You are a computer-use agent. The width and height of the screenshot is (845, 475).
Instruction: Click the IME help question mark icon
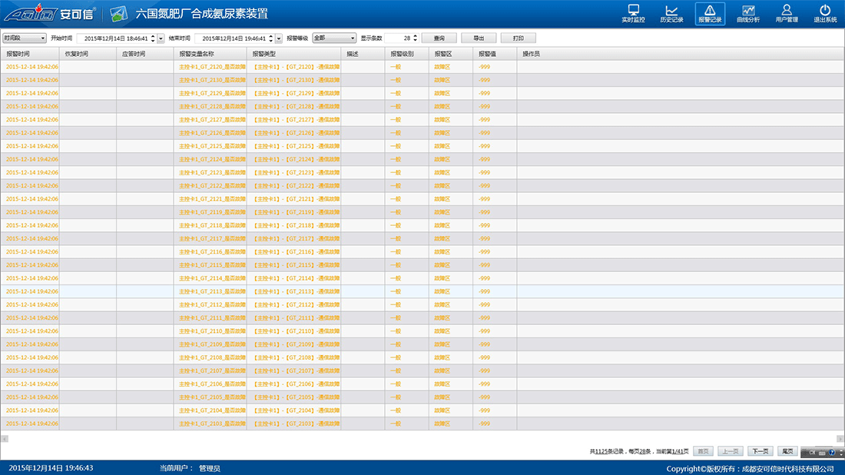(x=831, y=453)
